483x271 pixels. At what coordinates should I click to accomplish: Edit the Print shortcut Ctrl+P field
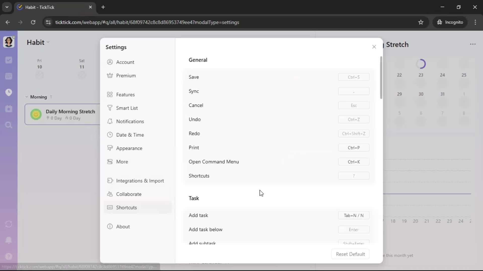click(353, 148)
